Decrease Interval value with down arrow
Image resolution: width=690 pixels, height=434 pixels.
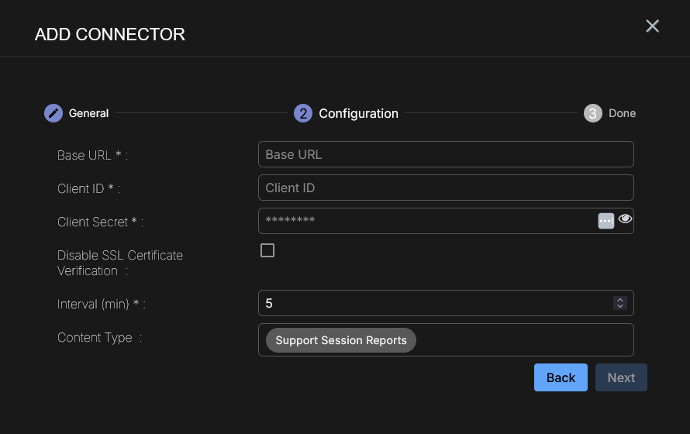click(619, 306)
